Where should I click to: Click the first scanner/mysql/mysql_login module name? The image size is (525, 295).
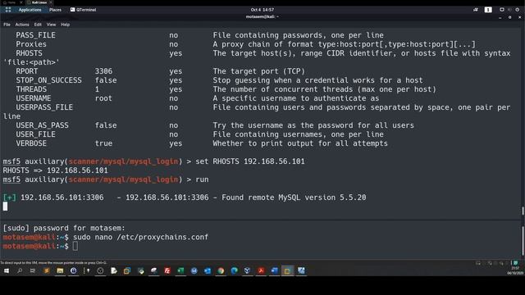124,161
